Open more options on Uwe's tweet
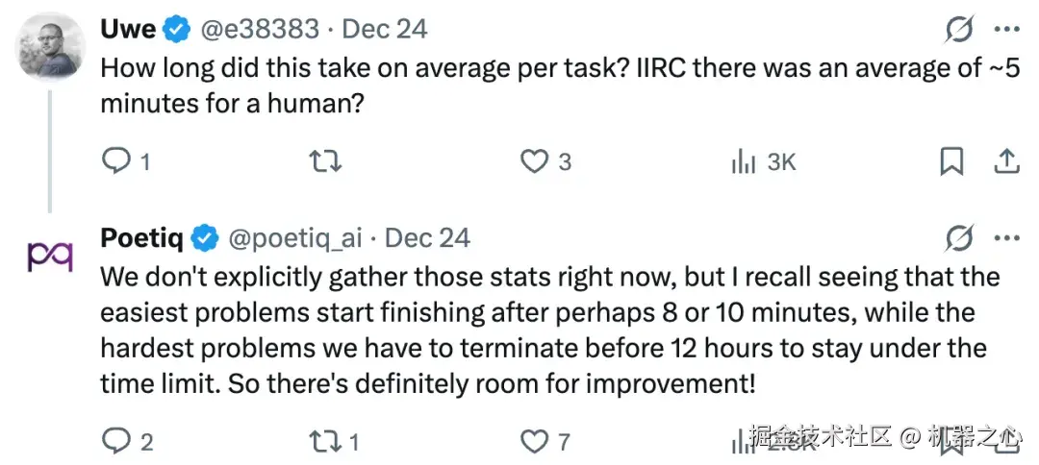This screenshot has height=465, width=1039. (1006, 31)
